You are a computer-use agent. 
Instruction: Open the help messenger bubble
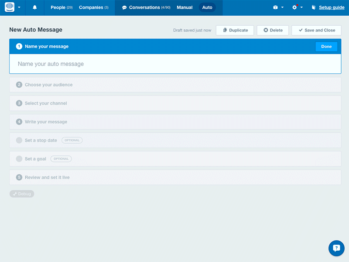pyautogui.click(x=336, y=248)
